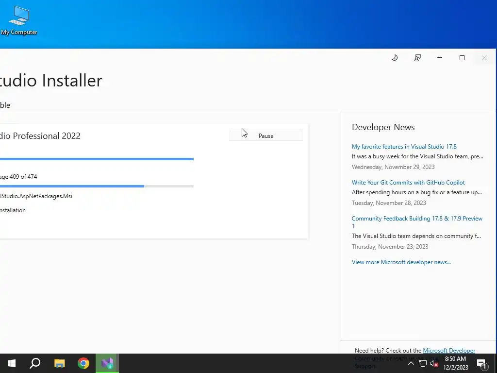Open network status tray icon
Viewport: 497px width, 373px height.
pos(423,363)
